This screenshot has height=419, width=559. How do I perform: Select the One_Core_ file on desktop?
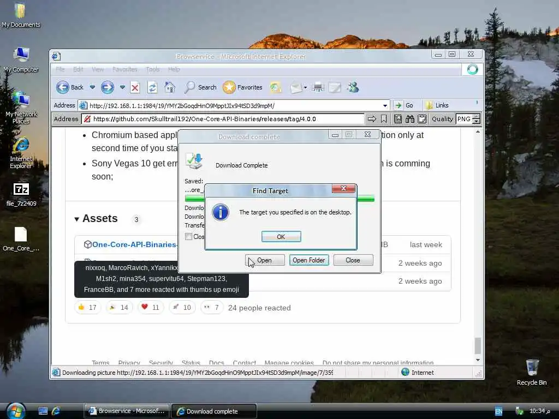click(21, 239)
